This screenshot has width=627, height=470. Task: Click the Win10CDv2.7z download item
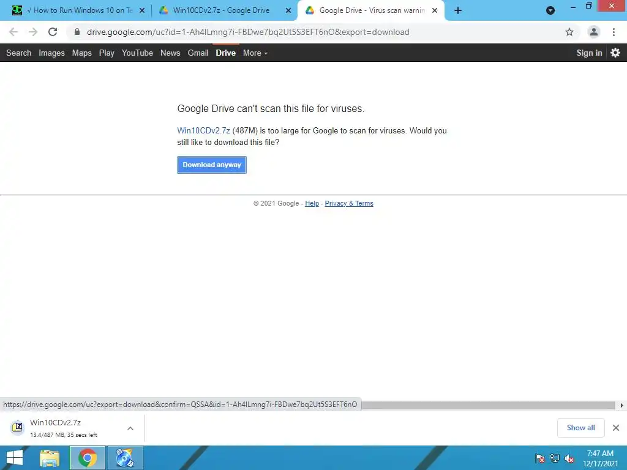tap(72, 428)
